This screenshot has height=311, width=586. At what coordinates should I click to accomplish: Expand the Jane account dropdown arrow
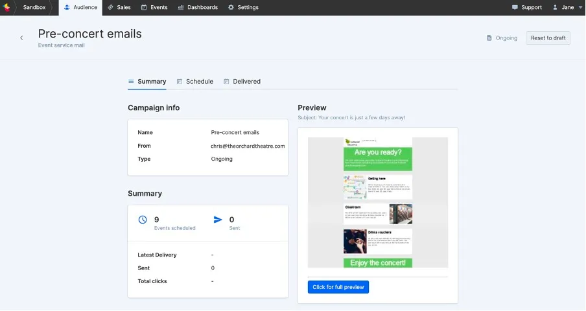click(580, 7)
